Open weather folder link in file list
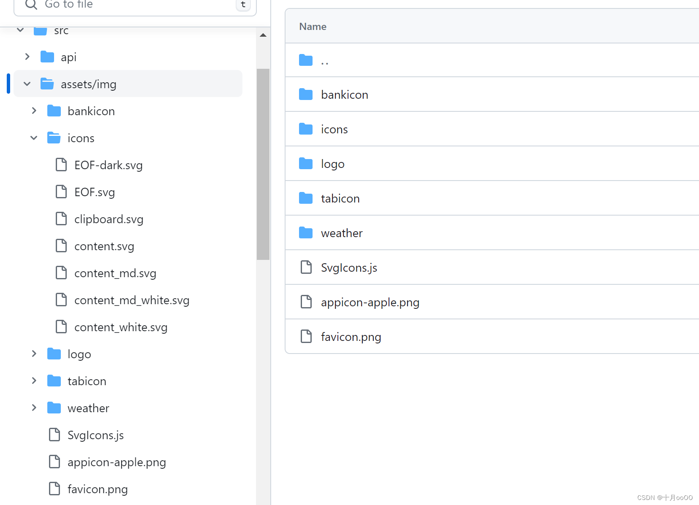Screen dimensions: 699x505 (x=342, y=233)
